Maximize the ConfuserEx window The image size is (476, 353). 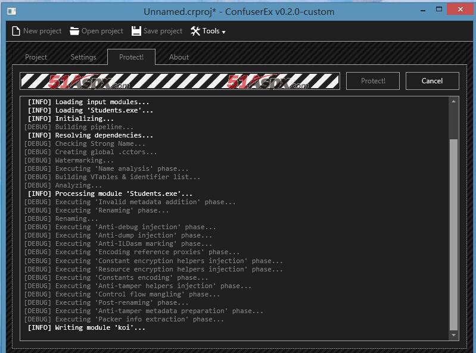point(438,10)
